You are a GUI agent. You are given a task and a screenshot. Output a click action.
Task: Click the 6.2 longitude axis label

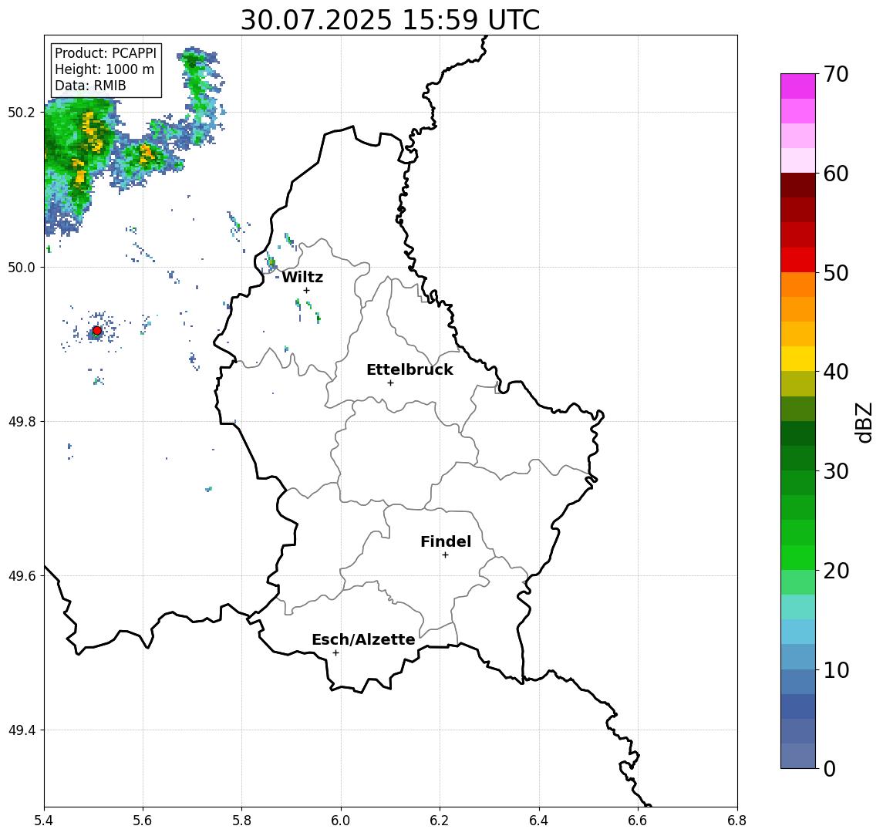pos(440,821)
